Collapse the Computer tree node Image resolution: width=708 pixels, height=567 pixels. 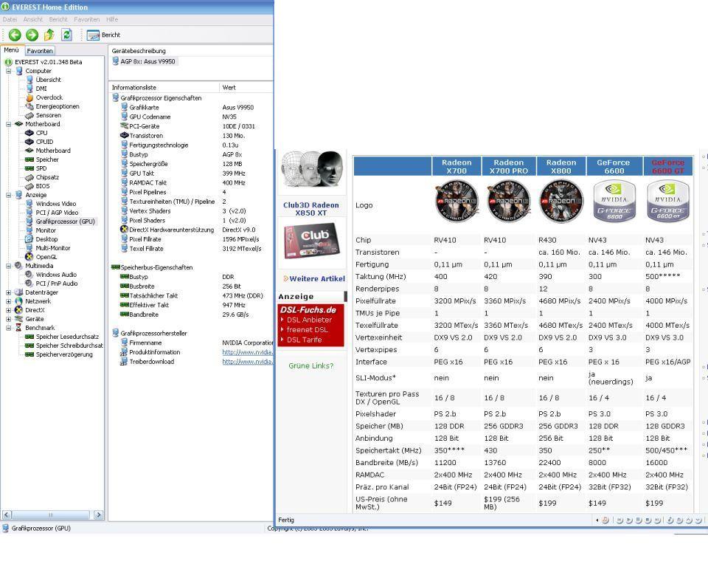[9, 71]
